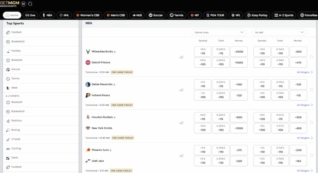This screenshot has height=173, width=318.
Task: Select Cycling in the sidebar
Action: (41, 149)
